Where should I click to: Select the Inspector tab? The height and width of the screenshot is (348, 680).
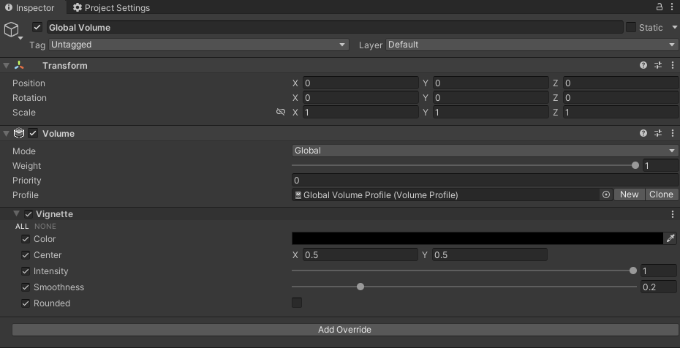[30, 8]
